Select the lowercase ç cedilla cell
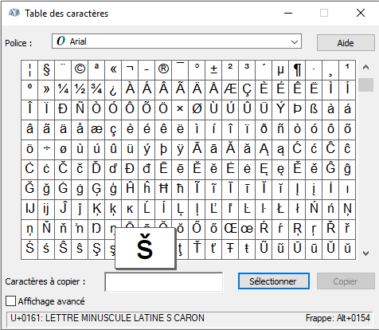379x330 pixels. click(x=113, y=130)
